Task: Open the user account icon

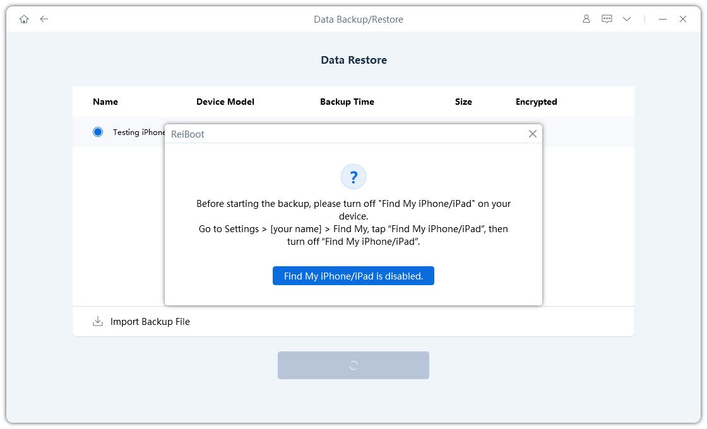Action: click(586, 19)
